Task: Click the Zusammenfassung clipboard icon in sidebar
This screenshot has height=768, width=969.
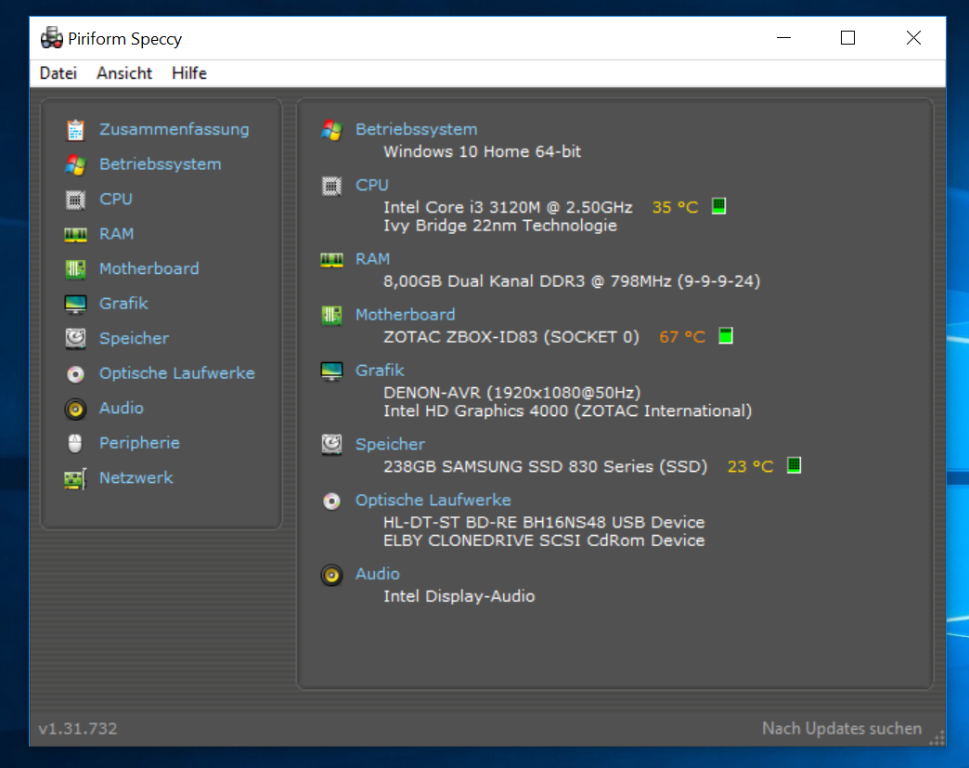Action: [75, 130]
